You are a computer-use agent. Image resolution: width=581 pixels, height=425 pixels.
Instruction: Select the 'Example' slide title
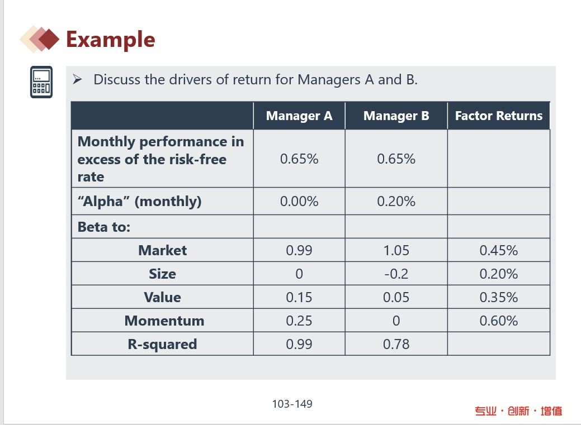click(110, 40)
